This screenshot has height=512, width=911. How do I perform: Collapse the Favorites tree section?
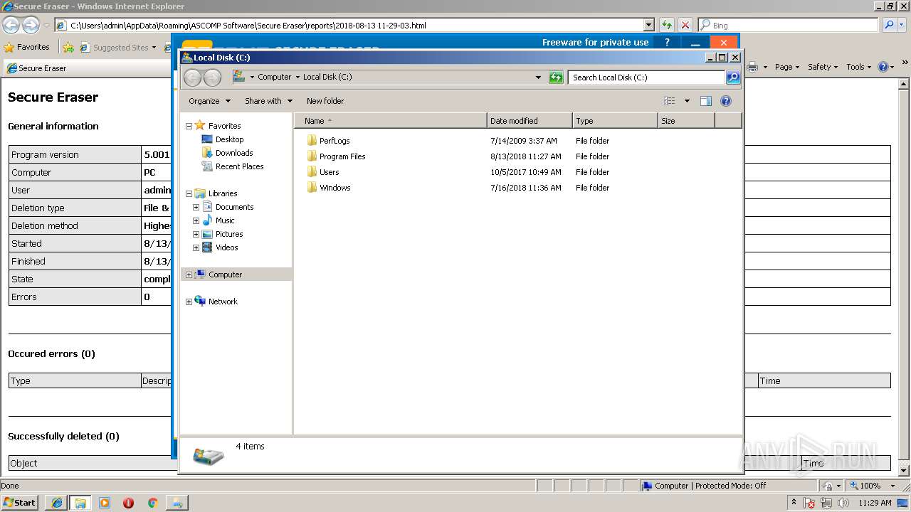coord(189,126)
